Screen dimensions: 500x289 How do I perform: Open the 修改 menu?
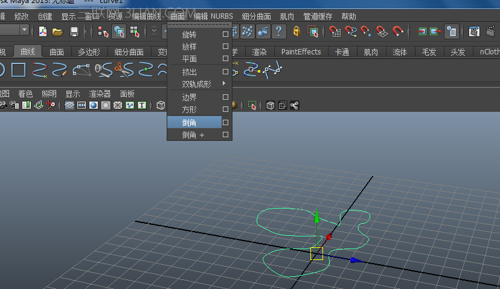[x=21, y=16]
